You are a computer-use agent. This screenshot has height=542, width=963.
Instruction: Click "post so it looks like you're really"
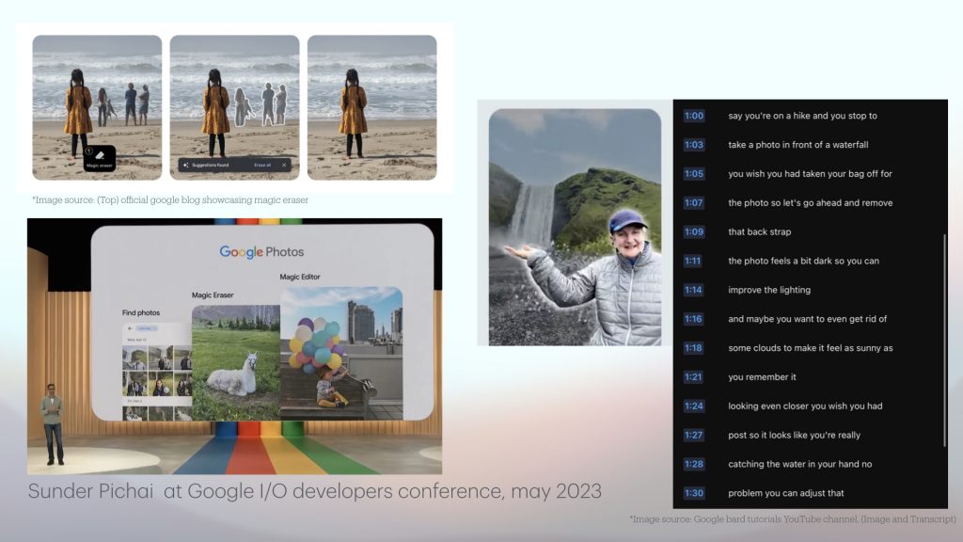click(x=794, y=435)
